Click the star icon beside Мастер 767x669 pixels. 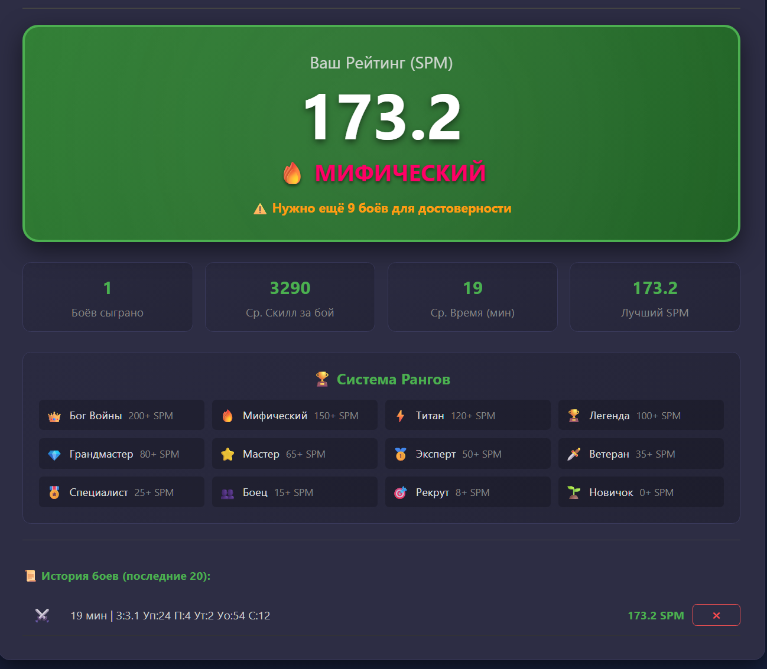tap(227, 455)
